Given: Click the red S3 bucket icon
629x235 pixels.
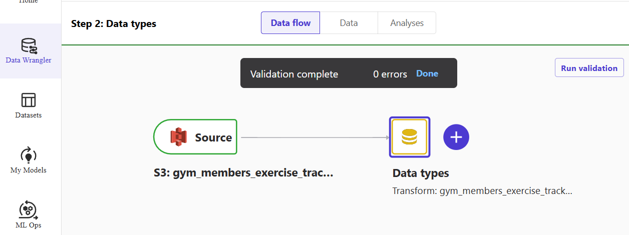Looking at the screenshot, I should pos(178,137).
